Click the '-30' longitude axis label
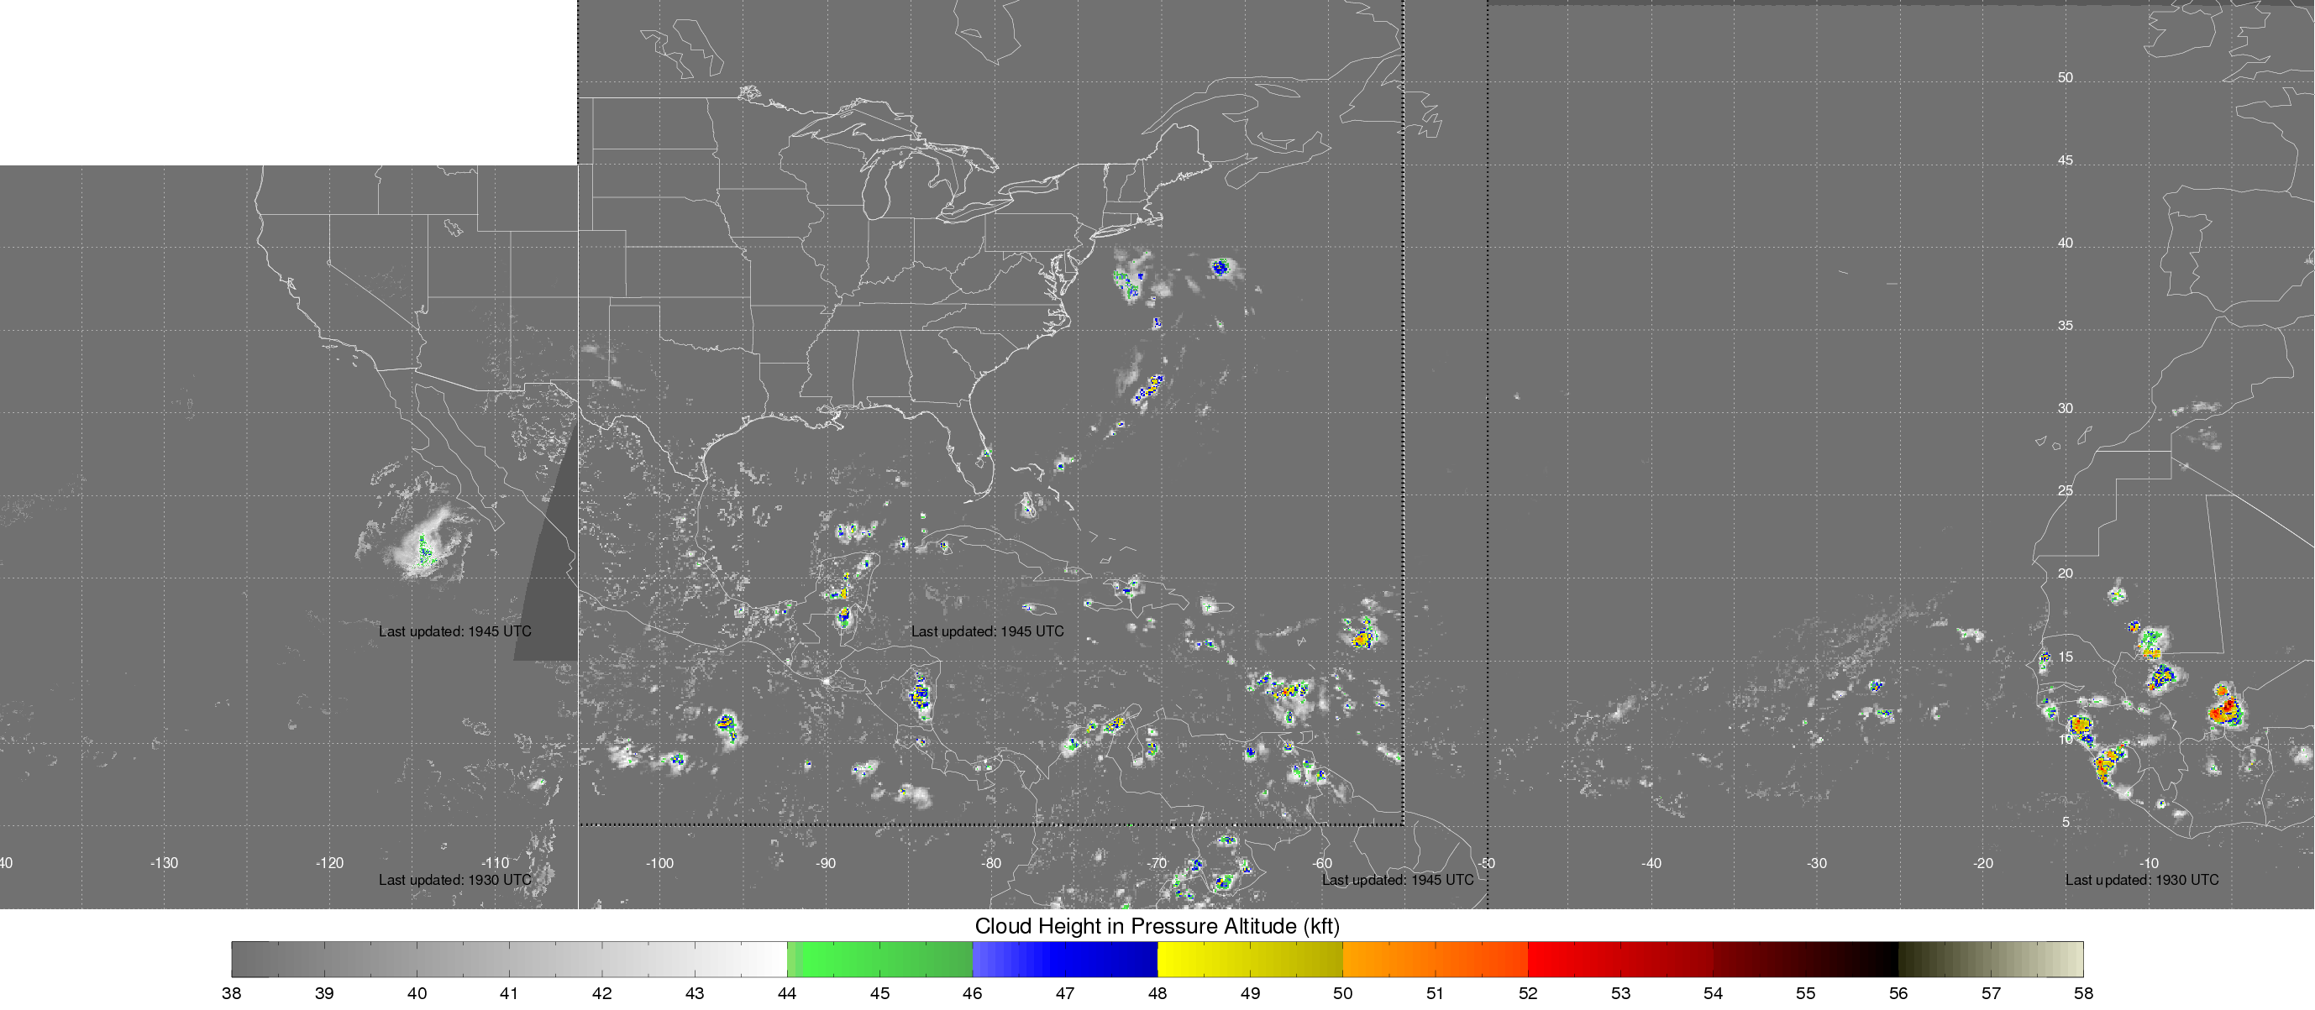Viewport: 2315px width, 1010px height. tap(1816, 862)
